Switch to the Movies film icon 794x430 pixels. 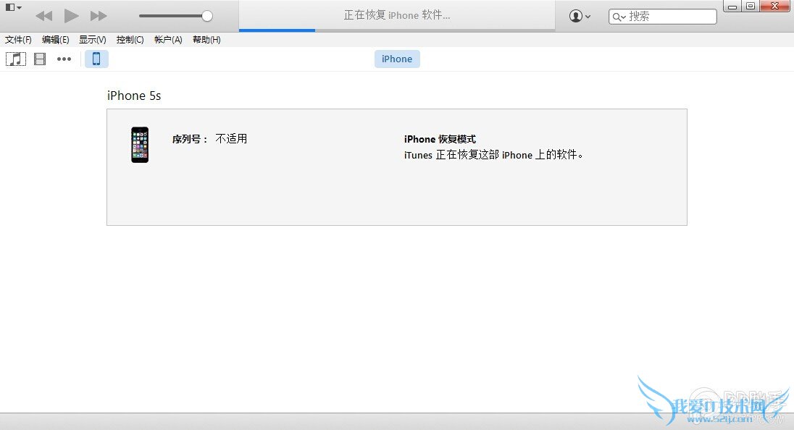(x=40, y=59)
